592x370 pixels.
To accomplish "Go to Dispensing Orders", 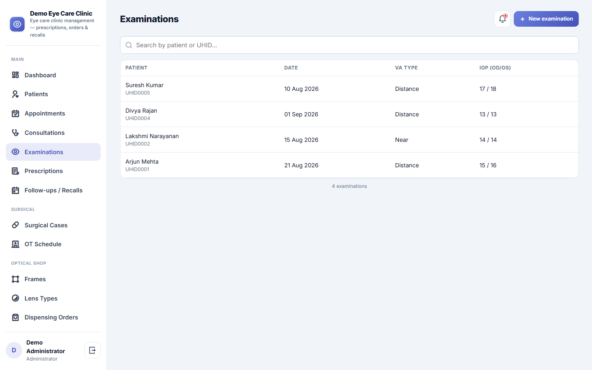I will (x=53, y=317).
